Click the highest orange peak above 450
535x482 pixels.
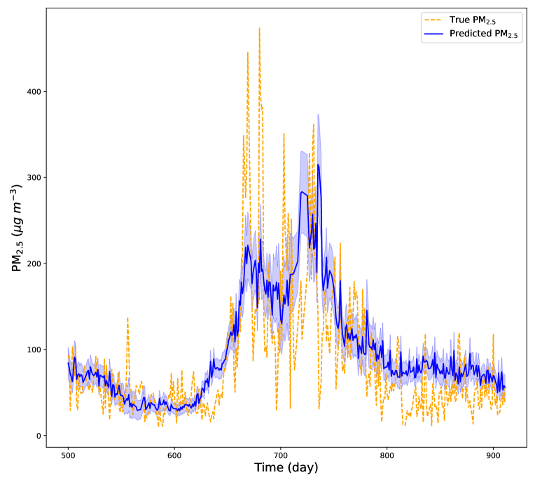(x=259, y=29)
